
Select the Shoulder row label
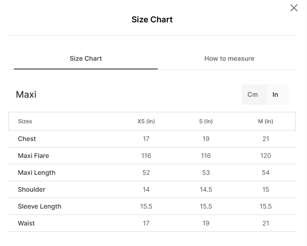click(32, 189)
